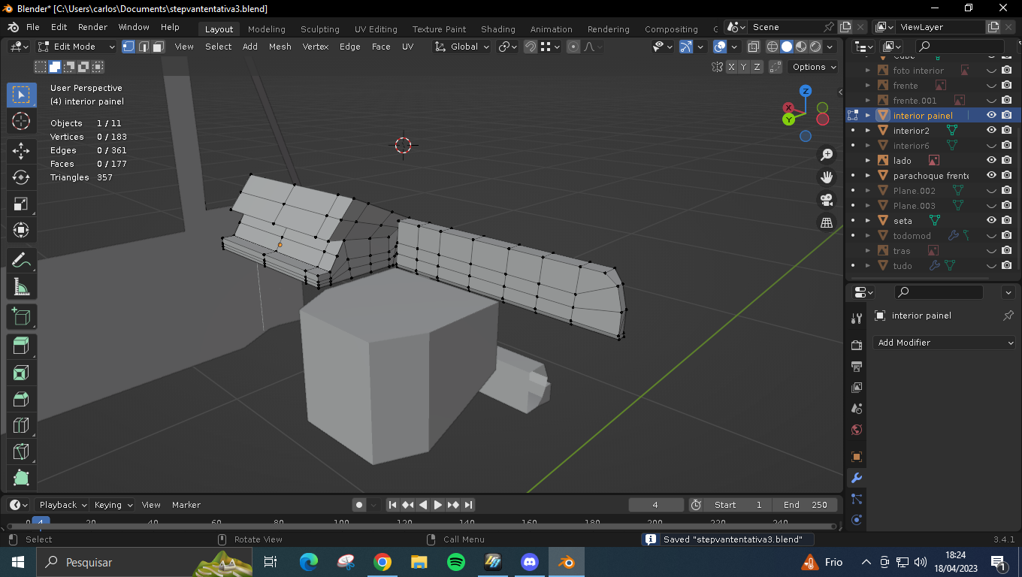The height and width of the screenshot is (577, 1022).
Task: Open the Mesh menu in viewport header
Action: [x=280, y=47]
